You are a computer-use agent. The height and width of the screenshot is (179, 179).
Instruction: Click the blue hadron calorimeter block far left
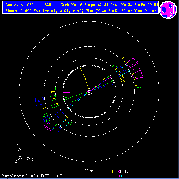[40, 101]
